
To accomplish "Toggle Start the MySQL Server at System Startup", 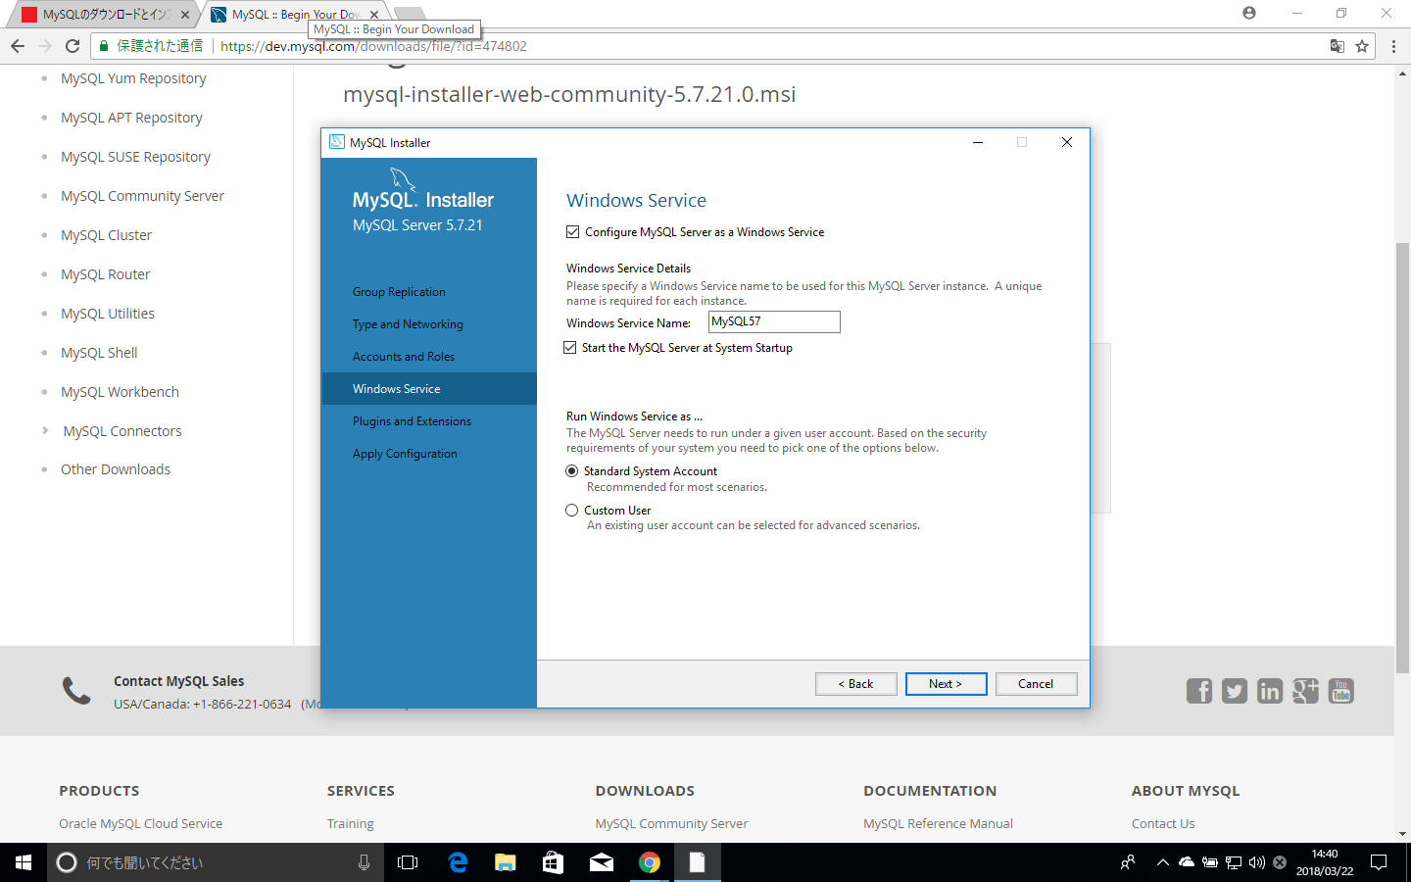I will [x=570, y=347].
